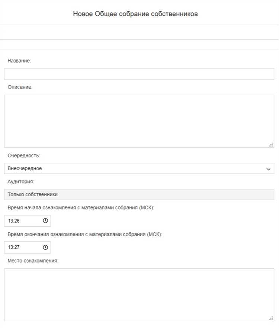Screen dimensions: 279x328
Task: Click the resize grip of the Описание textarea
Action: point(271,145)
